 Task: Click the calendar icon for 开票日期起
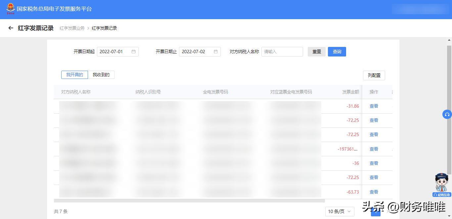point(134,52)
